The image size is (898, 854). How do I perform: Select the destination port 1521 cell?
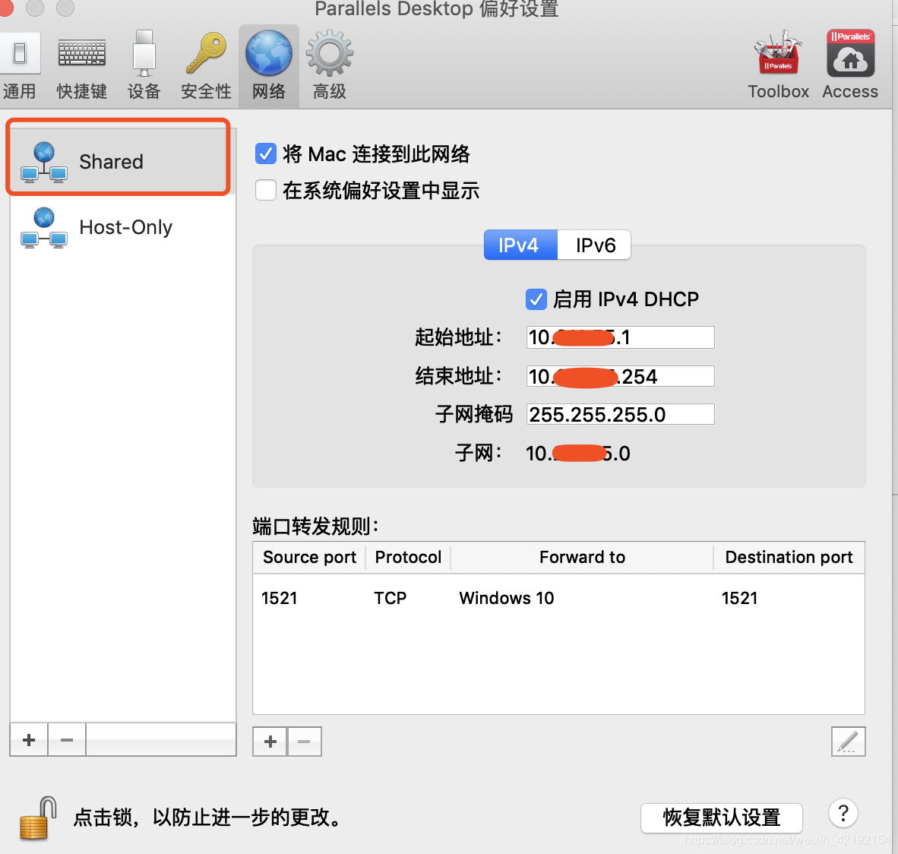point(739,598)
